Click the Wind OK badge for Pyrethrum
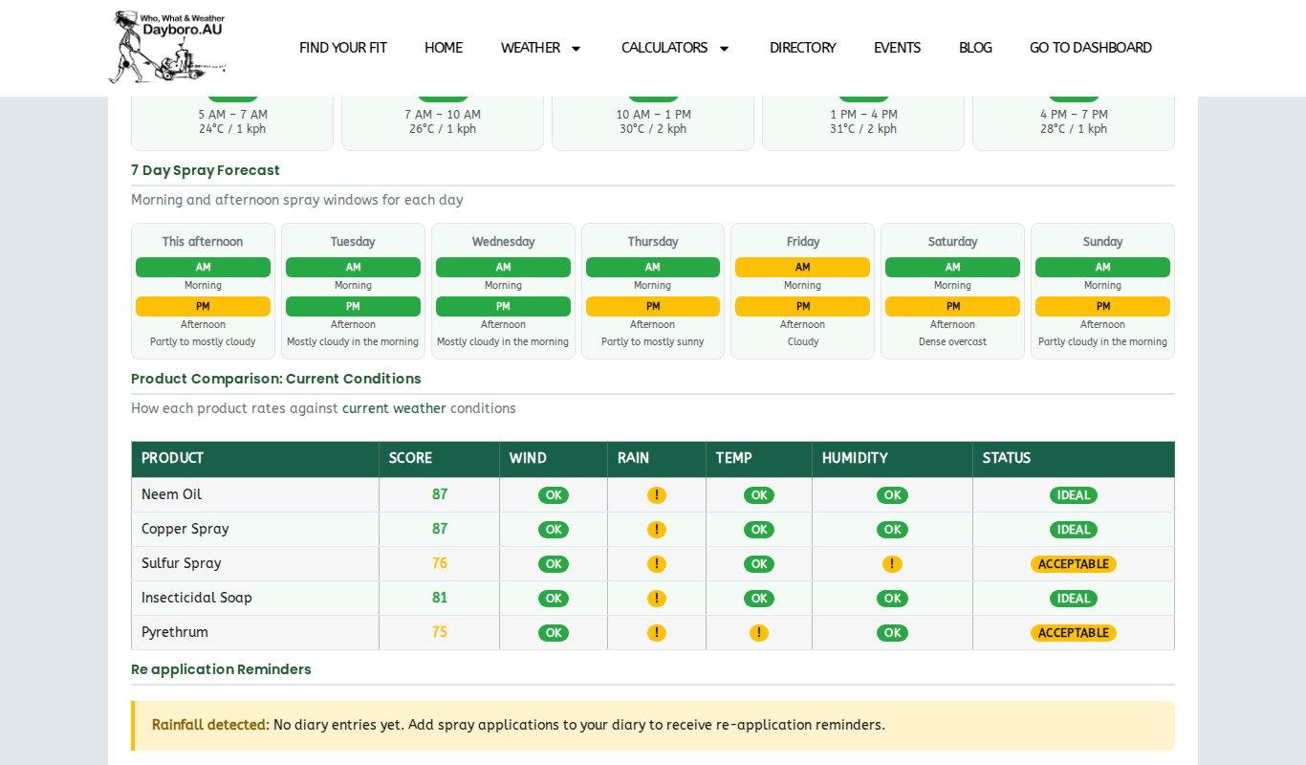1306x765 pixels. [554, 633]
